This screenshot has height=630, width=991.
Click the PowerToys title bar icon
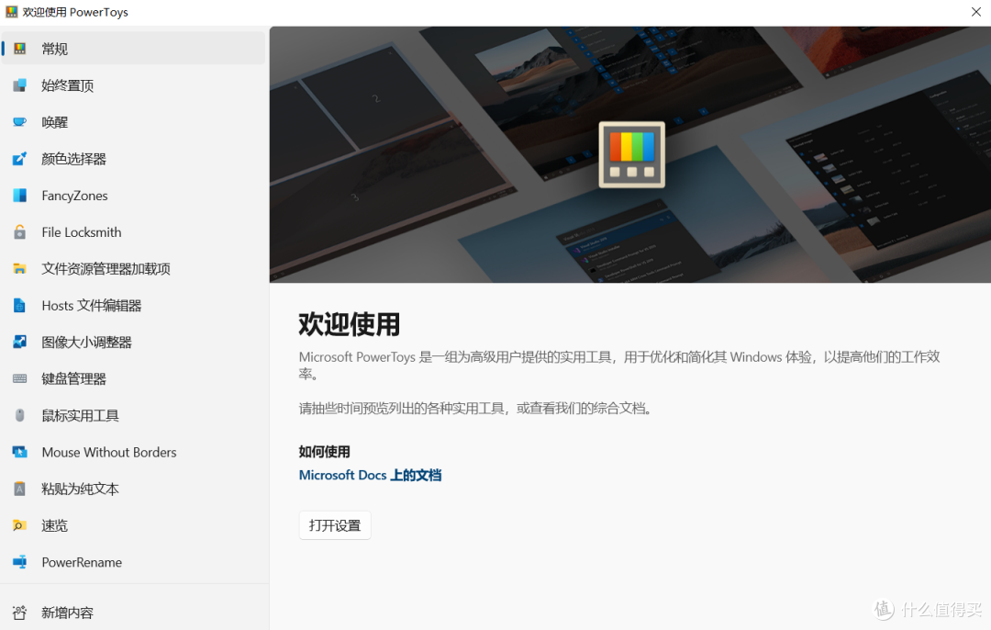12,12
